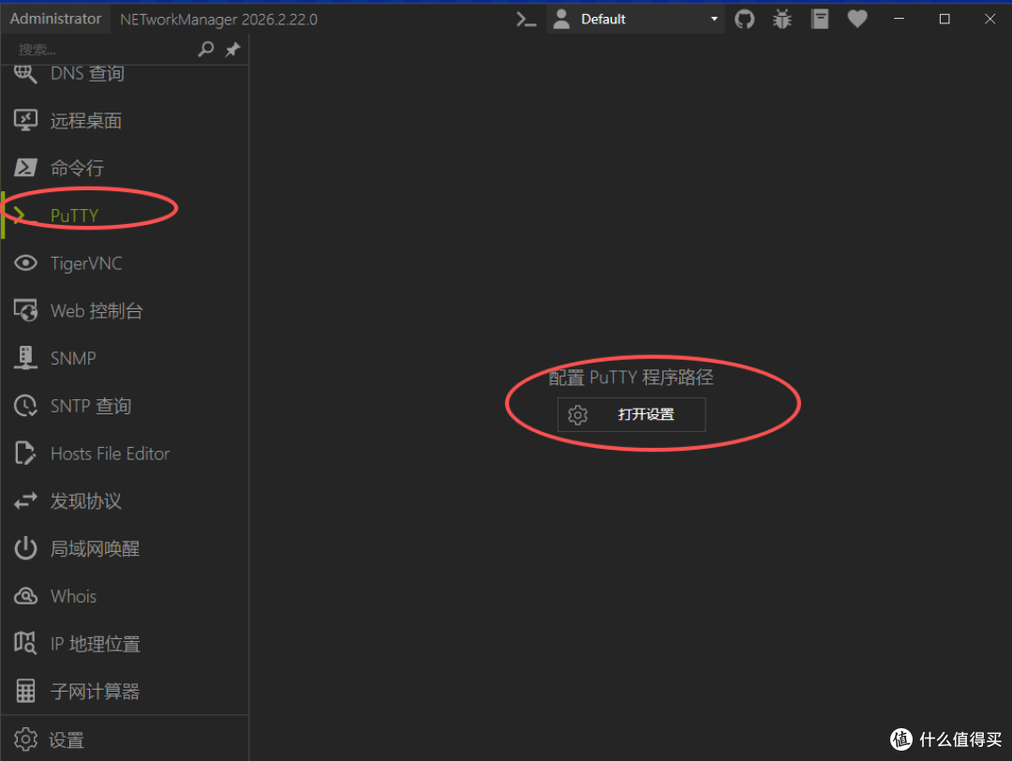Maximize the NETworkManager window
The height and width of the screenshot is (761, 1012).
945,19
